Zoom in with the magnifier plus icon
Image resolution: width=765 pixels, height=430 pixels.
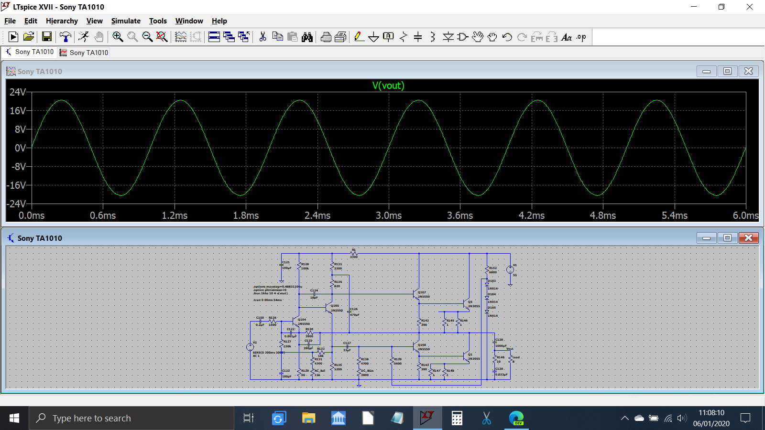point(118,37)
